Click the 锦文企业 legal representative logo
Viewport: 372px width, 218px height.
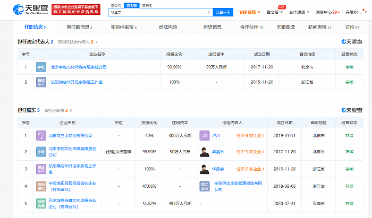pyautogui.click(x=204, y=186)
